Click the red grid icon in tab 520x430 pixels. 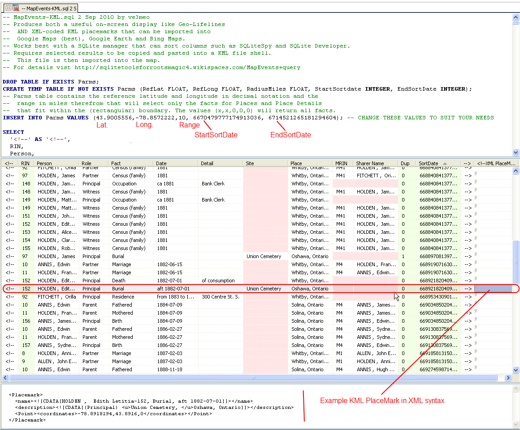[9, 8]
